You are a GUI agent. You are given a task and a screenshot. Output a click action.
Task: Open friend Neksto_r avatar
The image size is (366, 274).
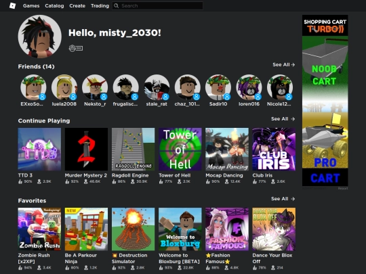pos(95,87)
